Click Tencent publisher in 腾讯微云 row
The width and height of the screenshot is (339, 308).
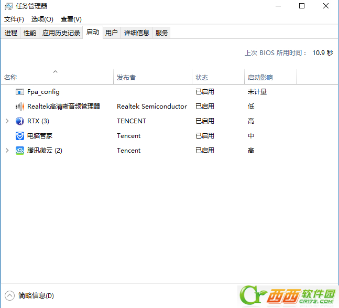point(129,151)
